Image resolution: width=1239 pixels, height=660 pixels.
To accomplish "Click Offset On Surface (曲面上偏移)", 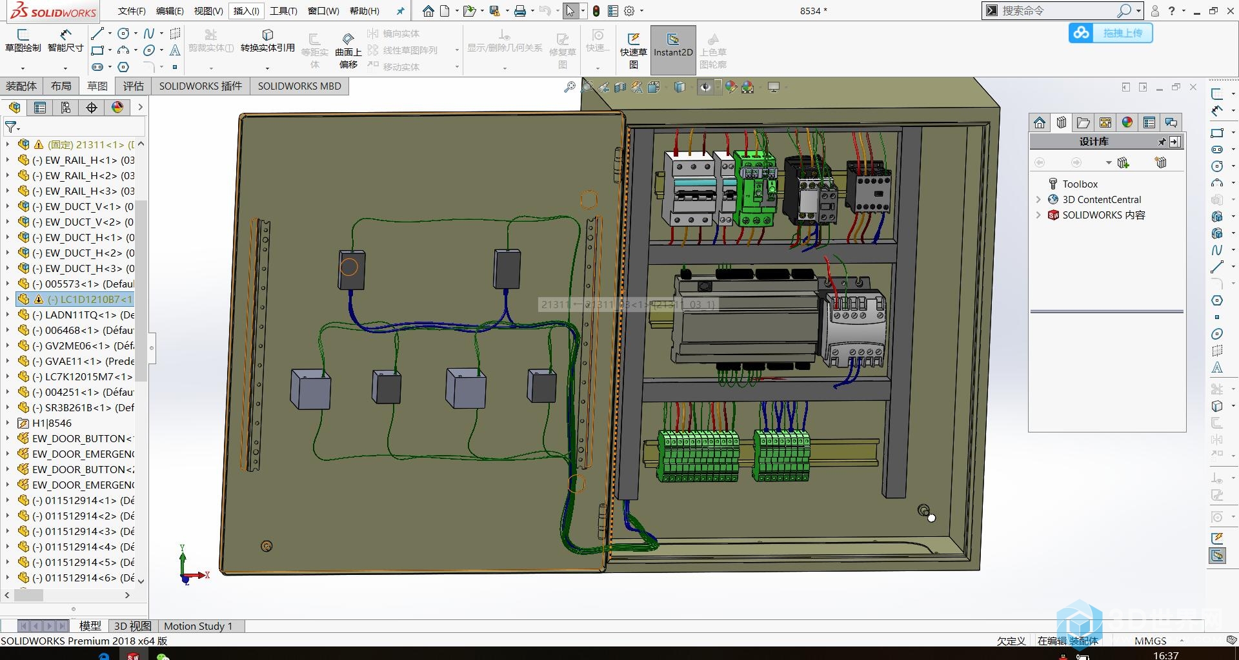I will coord(348,50).
